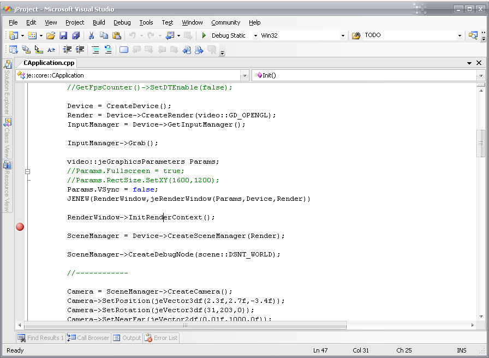Screen dimensions: 489x358
Task: Switch to the Error List tab
Action: [x=161, y=338]
